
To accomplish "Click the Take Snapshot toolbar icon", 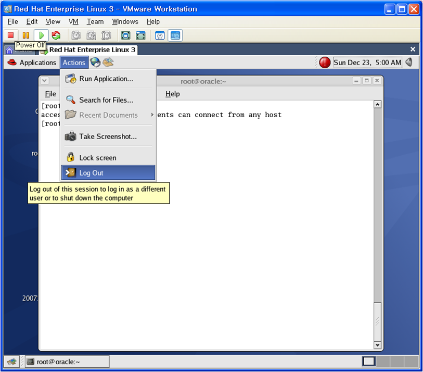I will pyautogui.click(x=76, y=35).
